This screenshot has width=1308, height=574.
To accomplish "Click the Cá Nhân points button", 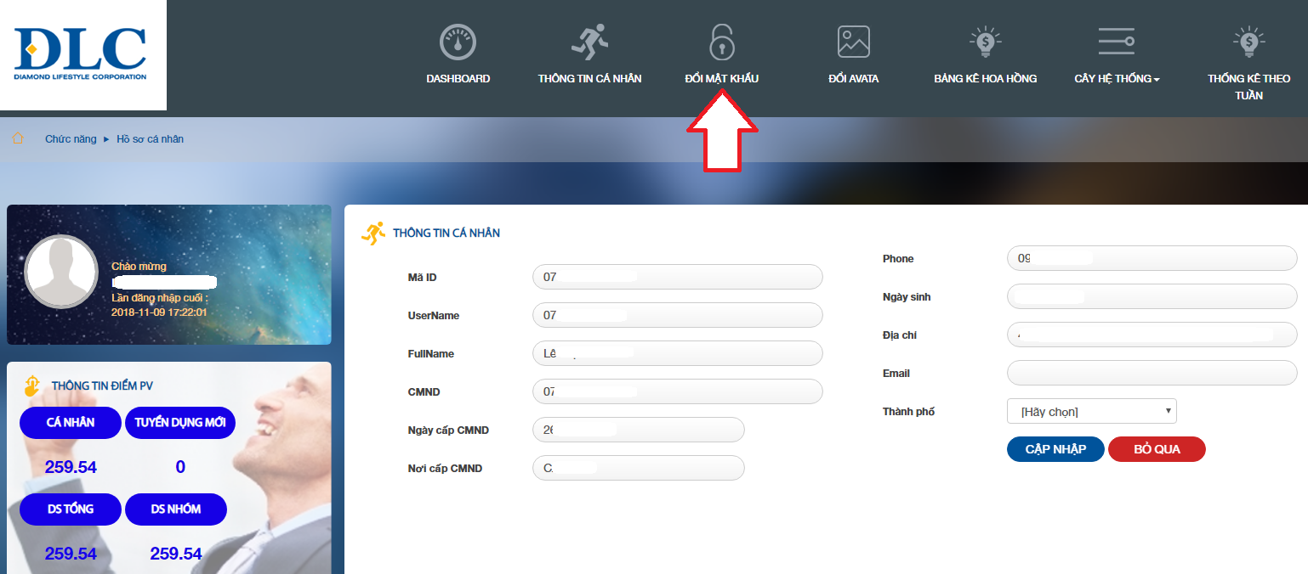I will pyautogui.click(x=71, y=422).
